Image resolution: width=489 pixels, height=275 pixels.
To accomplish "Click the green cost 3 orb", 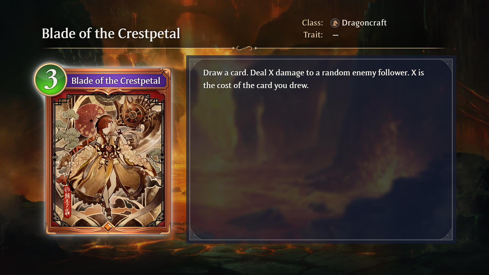I will tap(50, 79).
